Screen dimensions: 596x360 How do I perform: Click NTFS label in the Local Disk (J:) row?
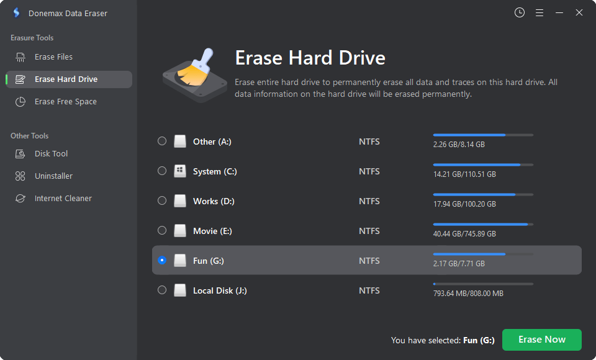click(x=369, y=290)
